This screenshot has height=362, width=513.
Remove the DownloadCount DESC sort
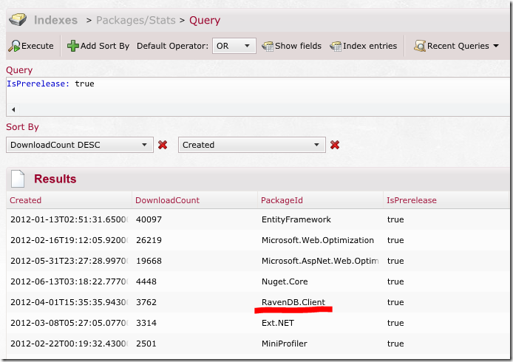163,145
